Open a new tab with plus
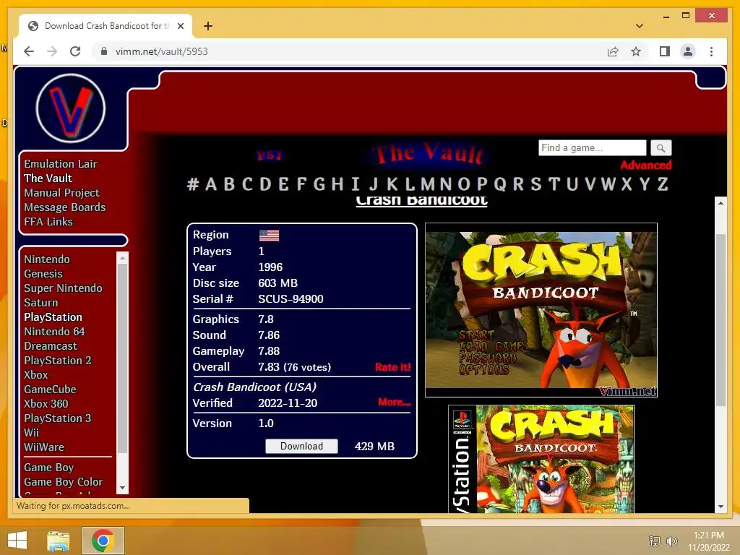The height and width of the screenshot is (555, 740). click(x=208, y=26)
